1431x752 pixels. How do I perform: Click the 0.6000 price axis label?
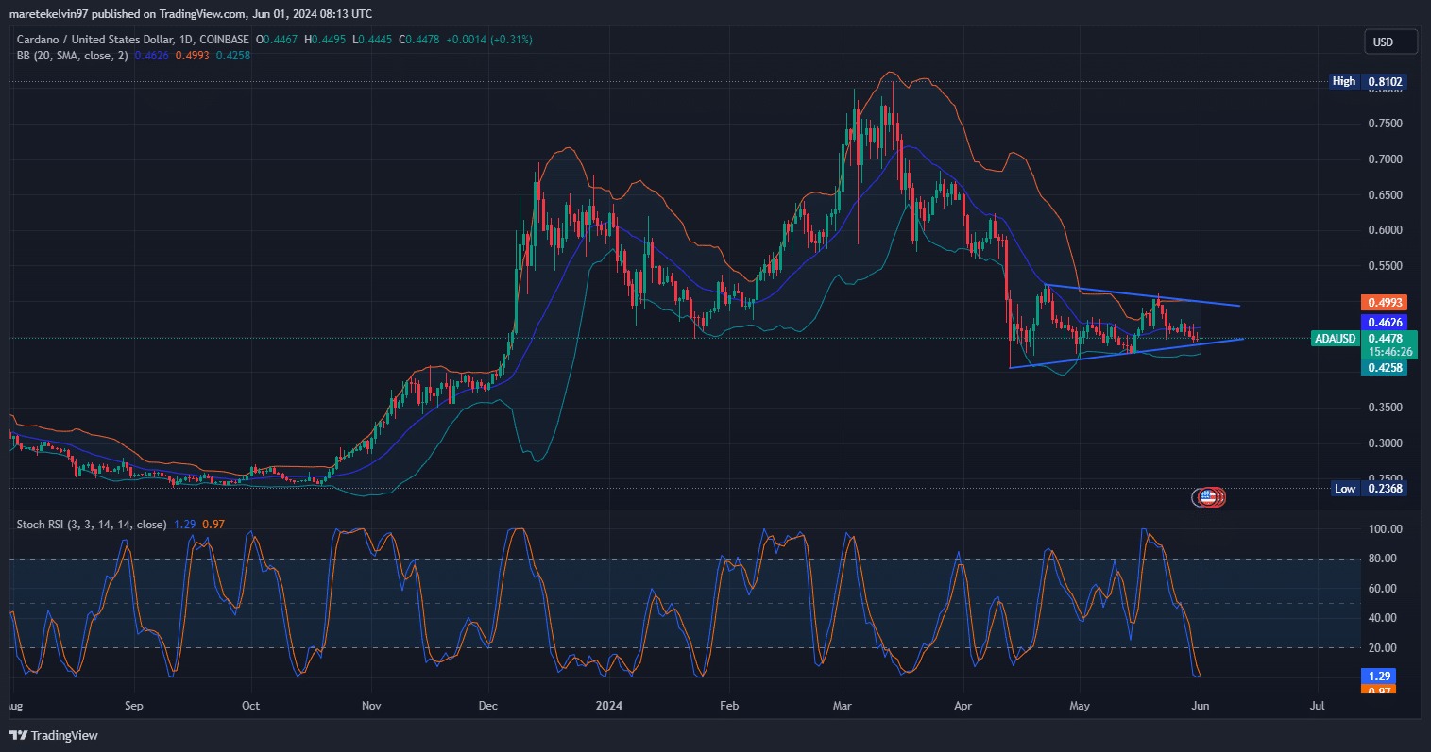coord(1385,230)
